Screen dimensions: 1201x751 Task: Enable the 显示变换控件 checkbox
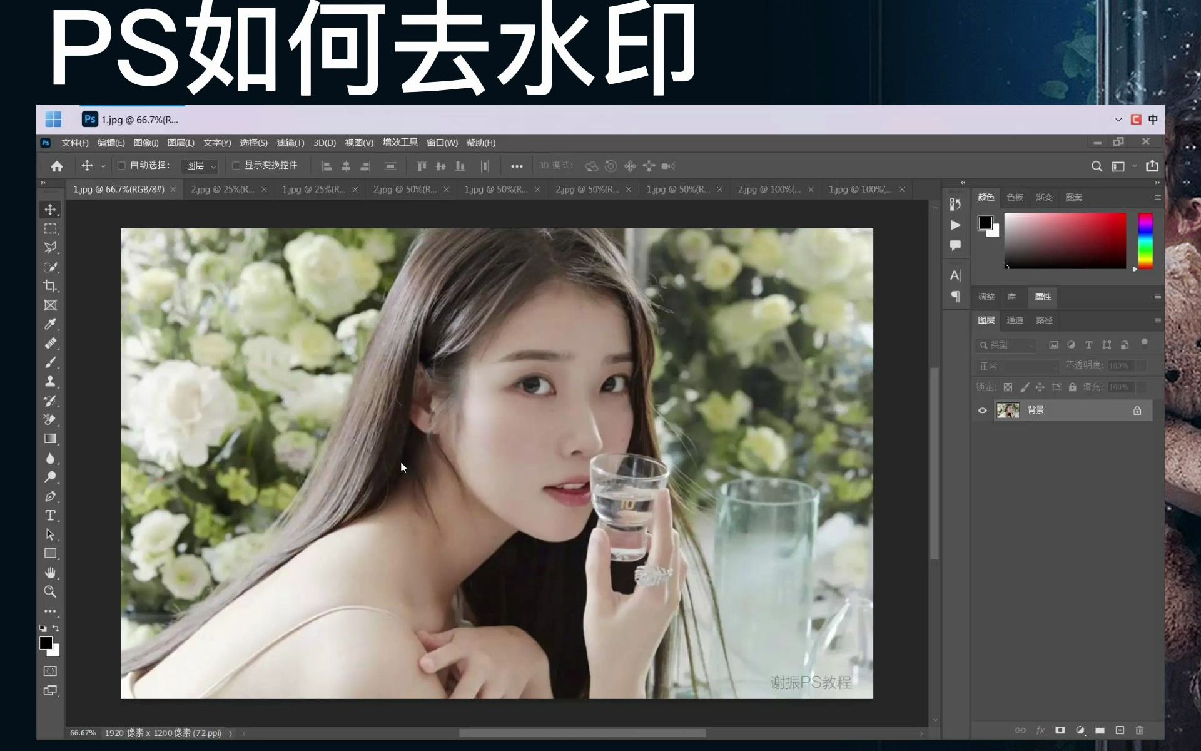[236, 165]
